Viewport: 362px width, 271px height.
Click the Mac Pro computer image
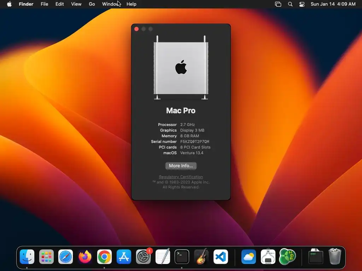[x=181, y=68]
